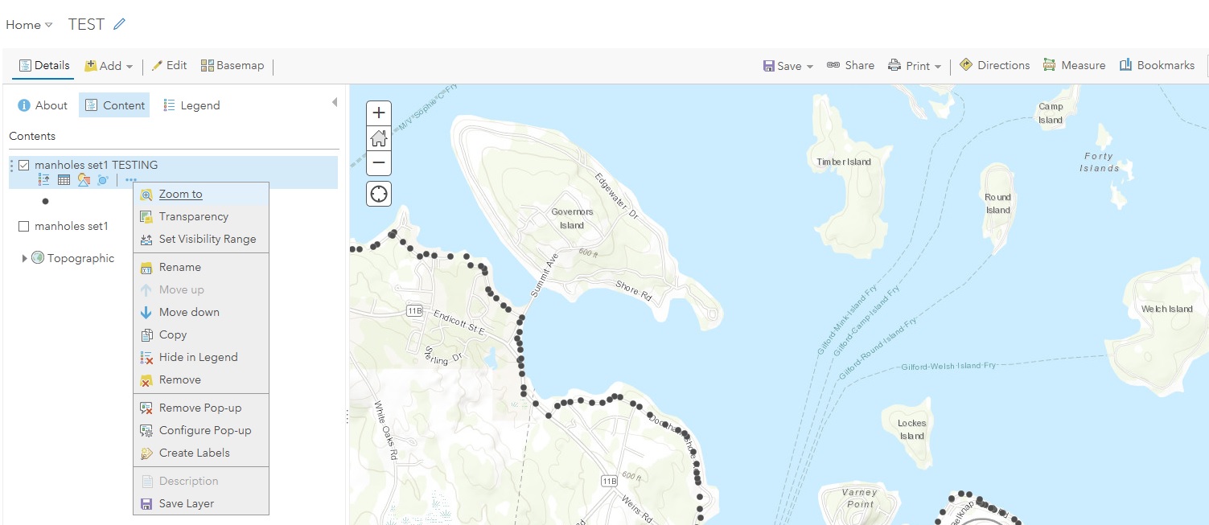The image size is (1209, 525).
Task: Open the Show Table icon for the layer
Action: pos(64,180)
